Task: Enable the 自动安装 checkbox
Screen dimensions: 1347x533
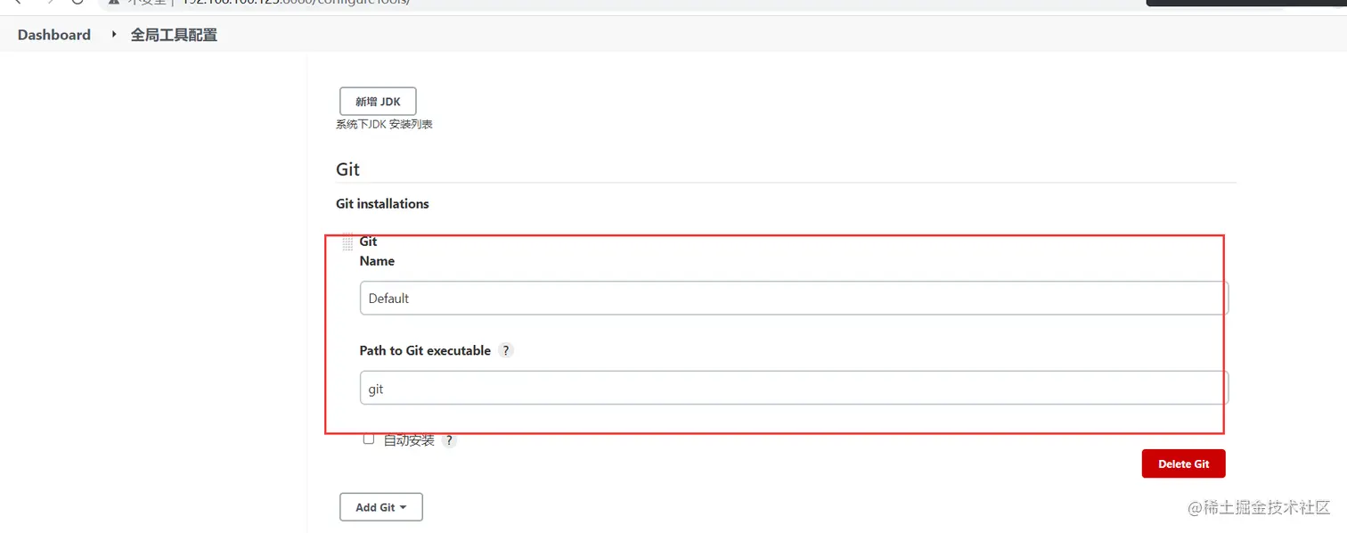Action: click(369, 439)
